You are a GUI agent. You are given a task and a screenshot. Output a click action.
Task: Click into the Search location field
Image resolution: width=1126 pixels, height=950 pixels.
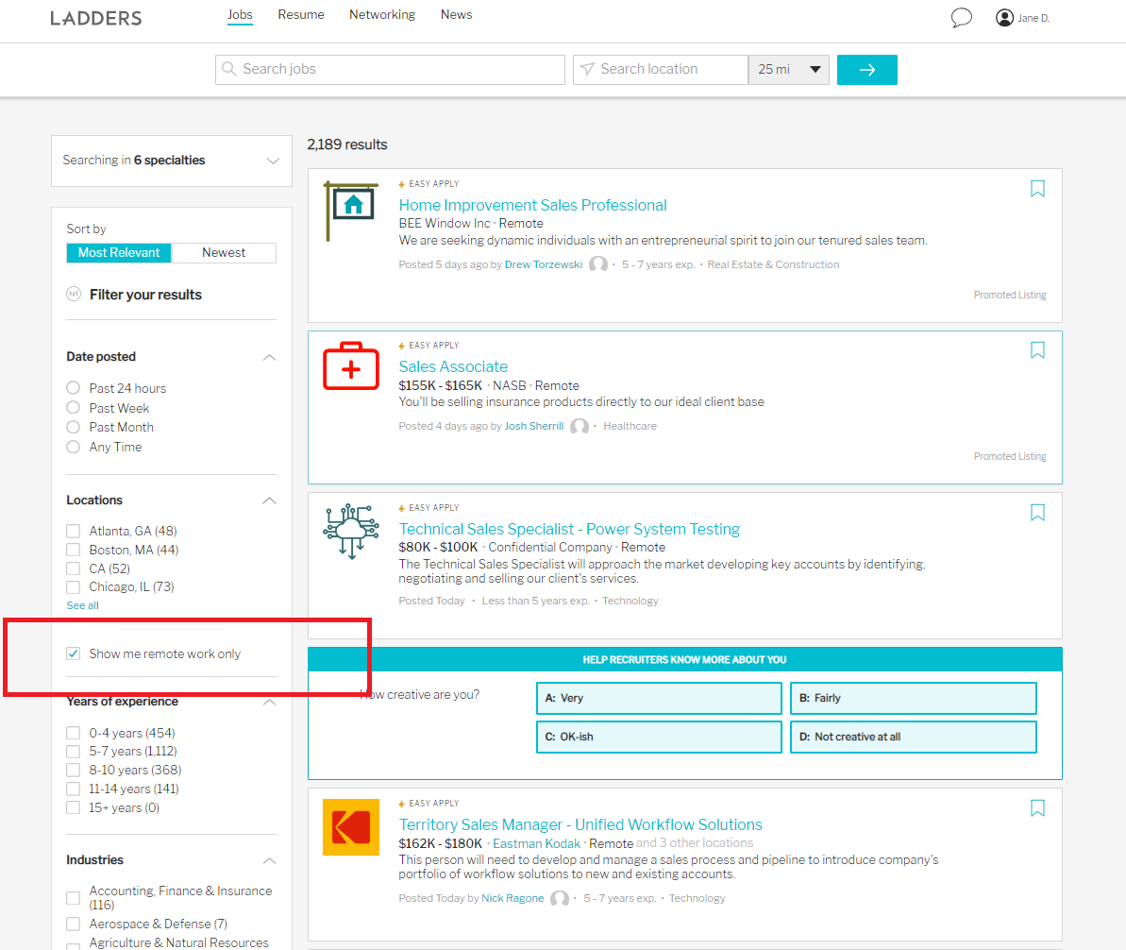click(661, 70)
